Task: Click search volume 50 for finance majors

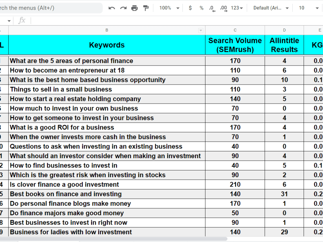Action: [235, 213]
